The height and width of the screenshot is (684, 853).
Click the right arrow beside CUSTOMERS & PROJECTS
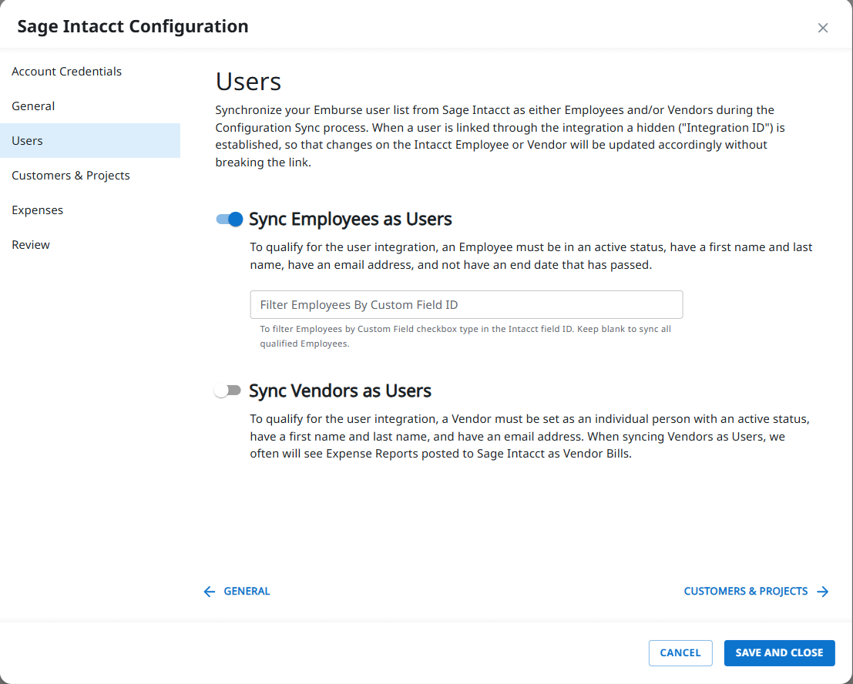click(x=823, y=591)
